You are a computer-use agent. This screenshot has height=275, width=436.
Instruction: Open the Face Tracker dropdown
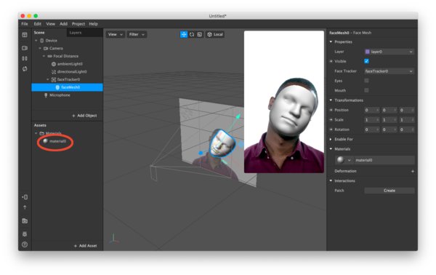click(x=389, y=71)
